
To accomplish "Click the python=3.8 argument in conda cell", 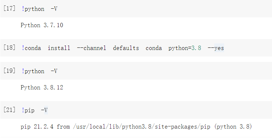I will [185, 48].
